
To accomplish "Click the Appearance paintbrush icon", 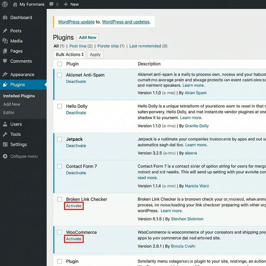I will 5,75.
